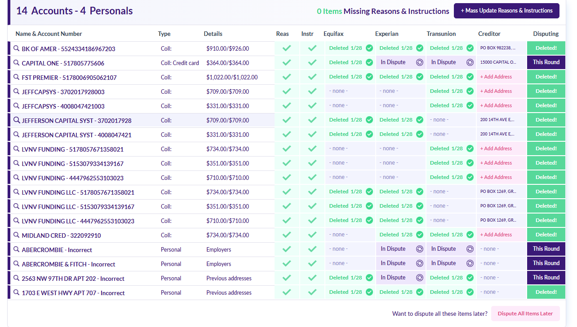Screen dimensions: 577x327
Task: Click the Type column header
Action: (x=164, y=34)
